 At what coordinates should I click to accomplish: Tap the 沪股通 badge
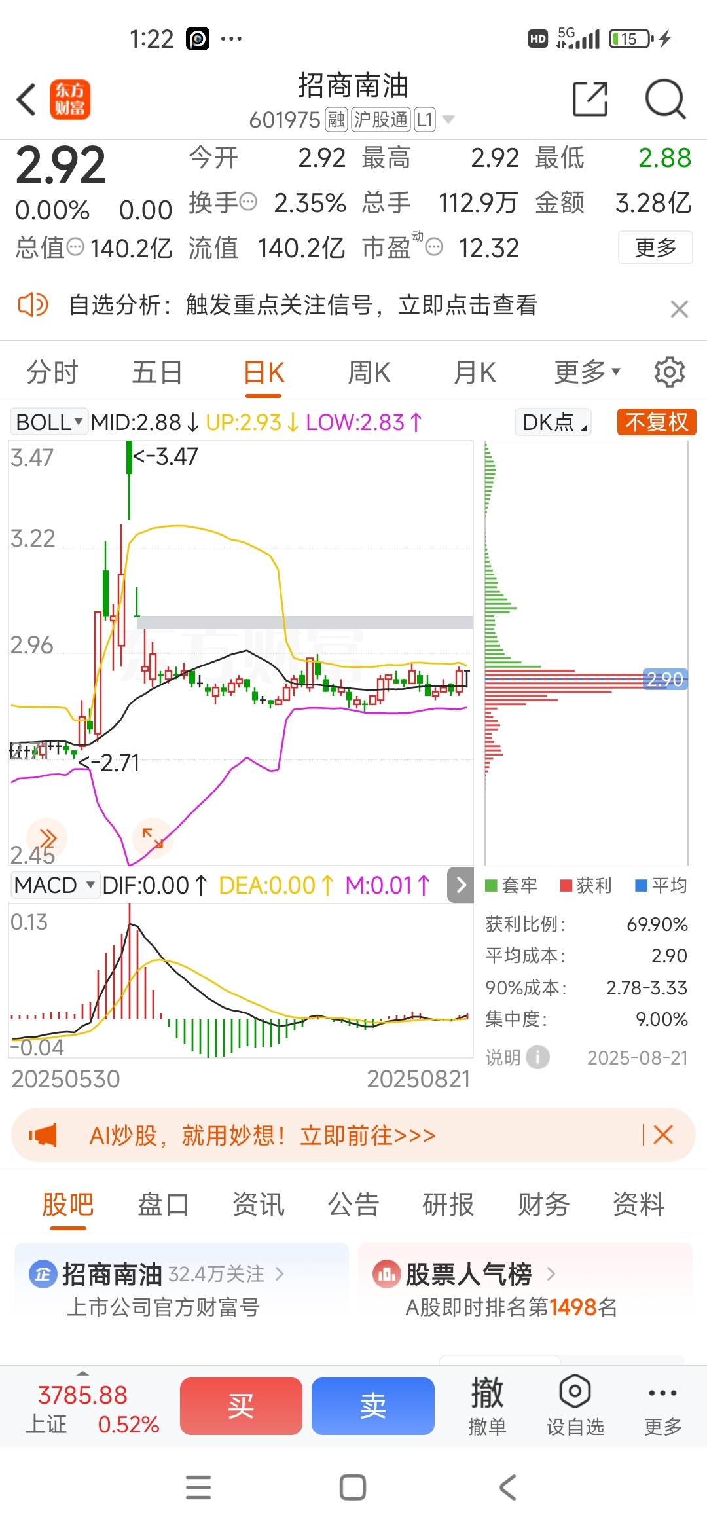[380, 120]
